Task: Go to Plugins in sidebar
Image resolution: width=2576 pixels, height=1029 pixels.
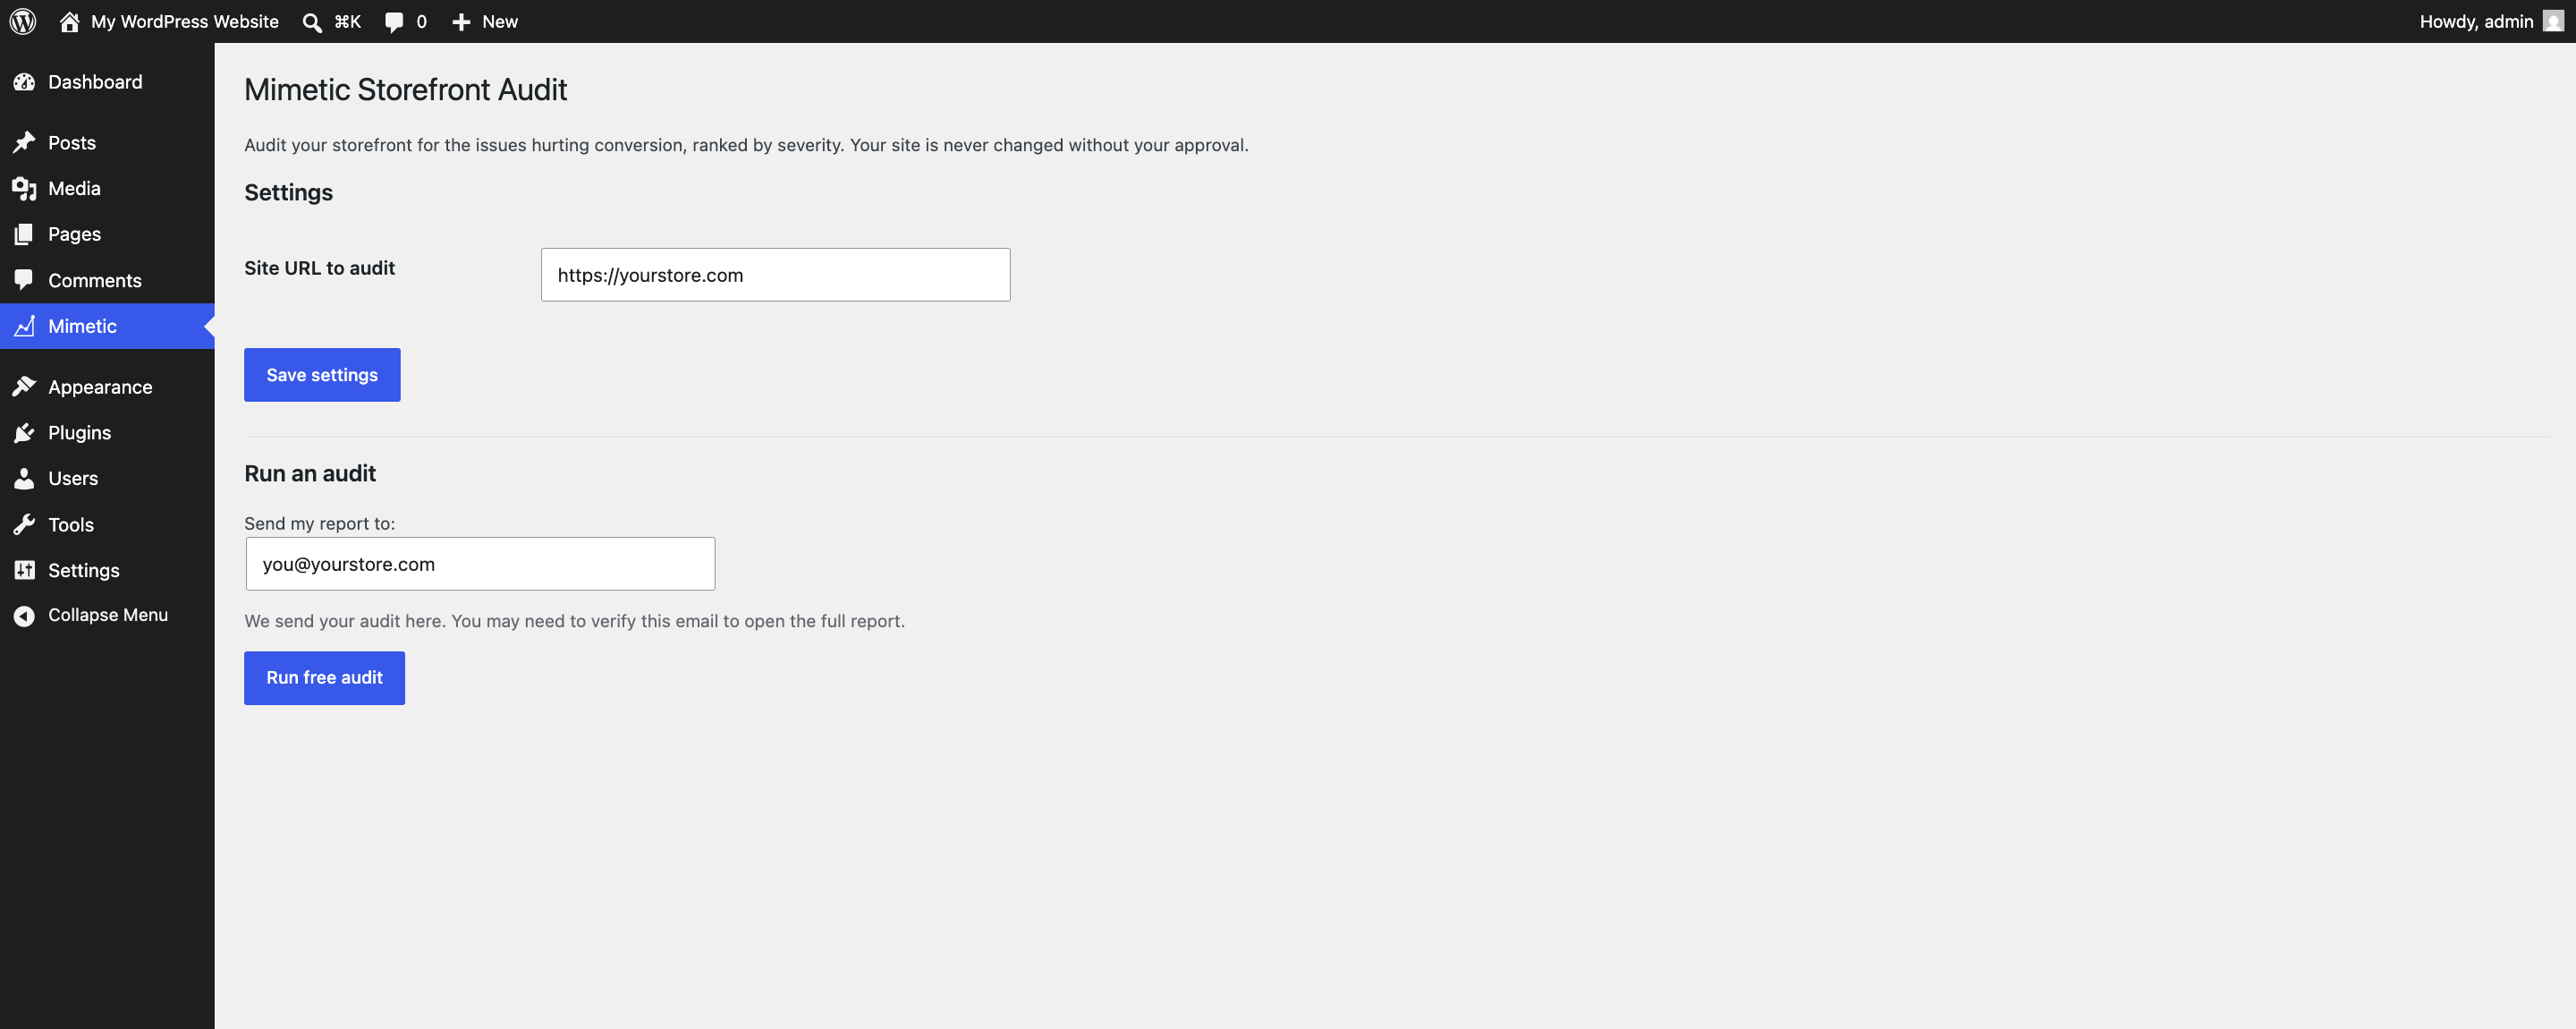Action: 107,433
